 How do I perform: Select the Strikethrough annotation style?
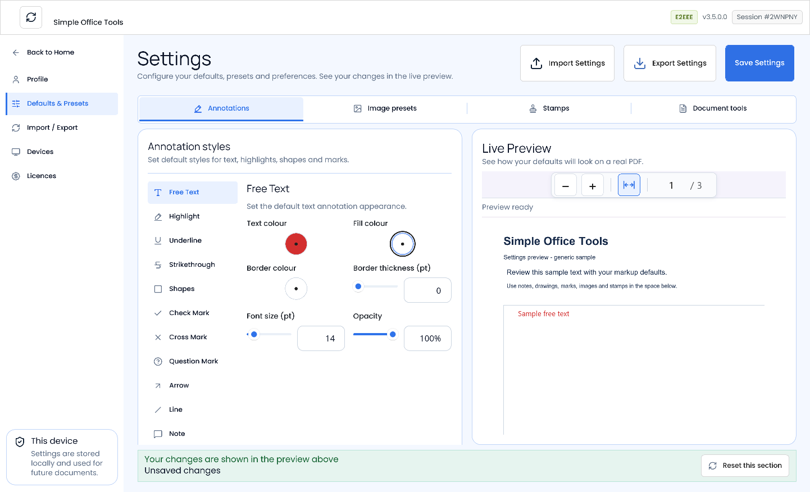click(193, 265)
